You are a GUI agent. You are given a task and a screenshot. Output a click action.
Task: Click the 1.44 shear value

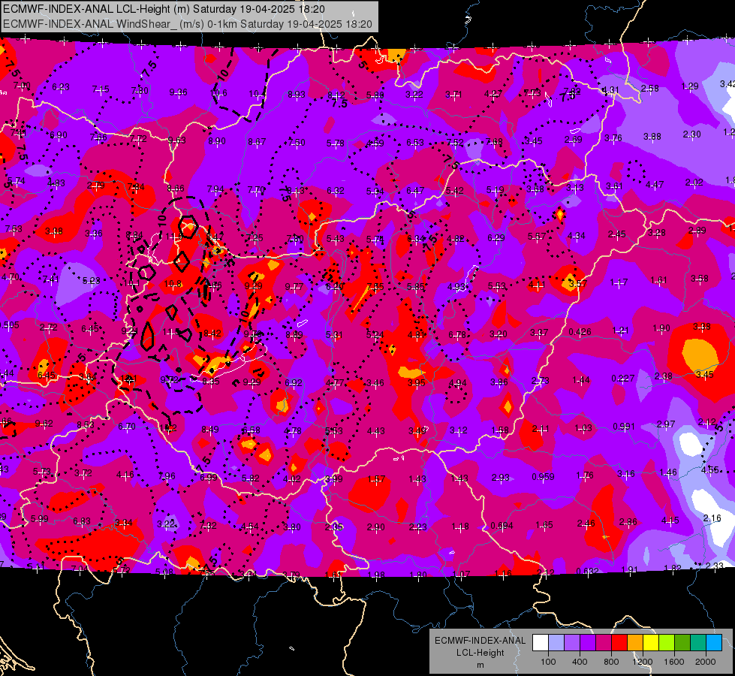pyautogui.click(x=581, y=380)
